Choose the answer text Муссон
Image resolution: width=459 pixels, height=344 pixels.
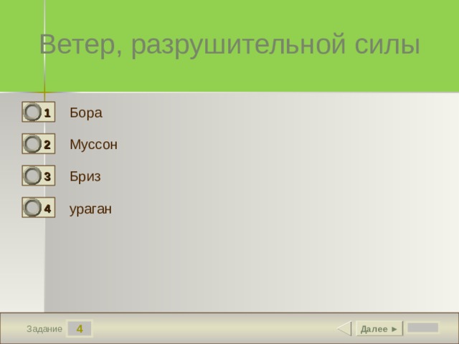coord(93,145)
